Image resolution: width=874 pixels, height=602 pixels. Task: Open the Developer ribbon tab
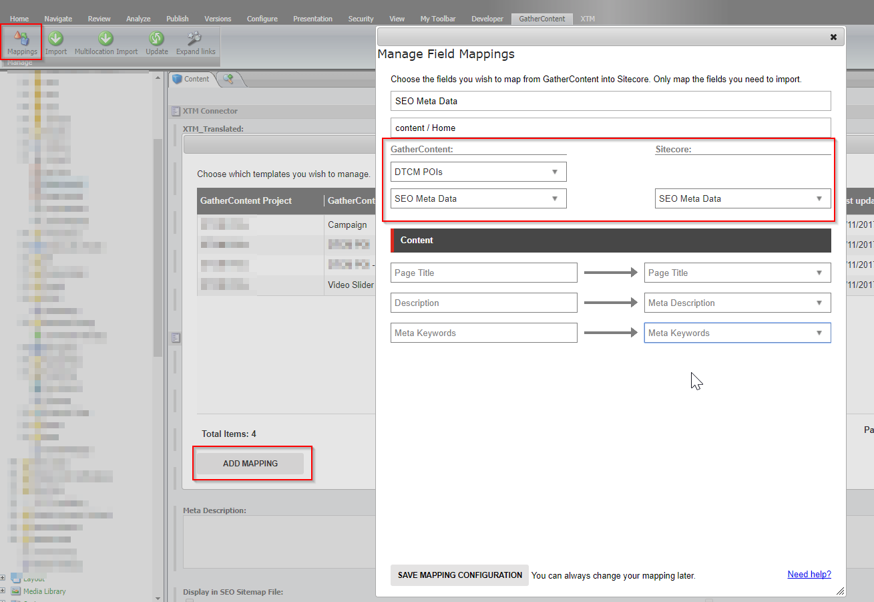(487, 19)
